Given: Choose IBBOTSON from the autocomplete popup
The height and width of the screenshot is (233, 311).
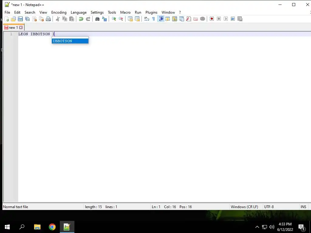Looking at the screenshot, I should pyautogui.click(x=70, y=41).
